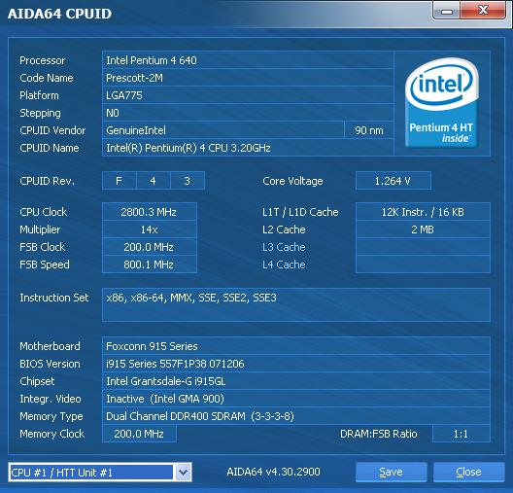Click the DRAM:FSB Ratio value 1:1
Image resolution: width=513 pixels, height=493 pixels.
click(462, 434)
